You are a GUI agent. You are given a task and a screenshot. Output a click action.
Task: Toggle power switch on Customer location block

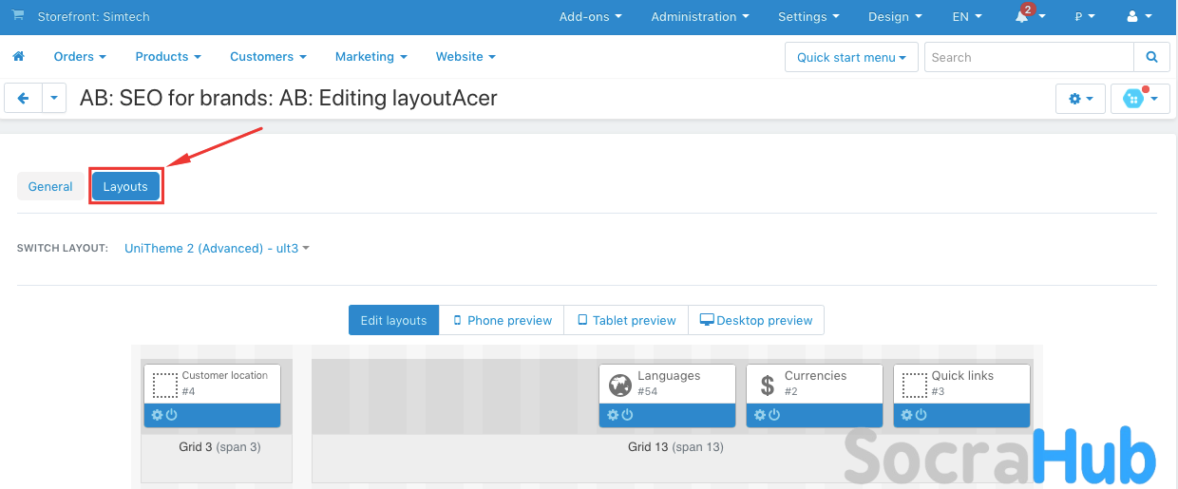pos(172,415)
